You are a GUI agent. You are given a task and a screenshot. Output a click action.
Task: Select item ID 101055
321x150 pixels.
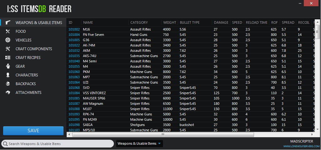coord(74,66)
